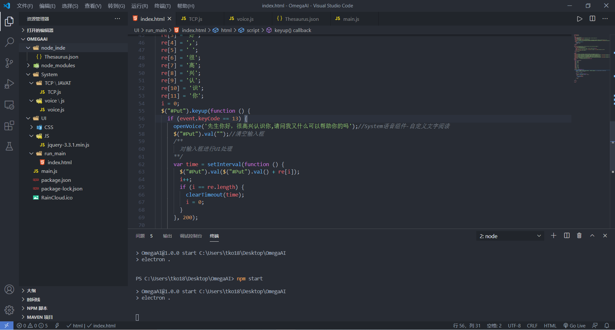
Task: Kill the terminal using the trash icon
Action: [579, 236]
